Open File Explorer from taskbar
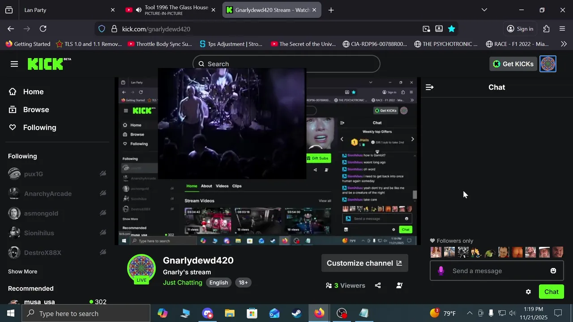Viewport: 573px width, 322px height. 230,313
